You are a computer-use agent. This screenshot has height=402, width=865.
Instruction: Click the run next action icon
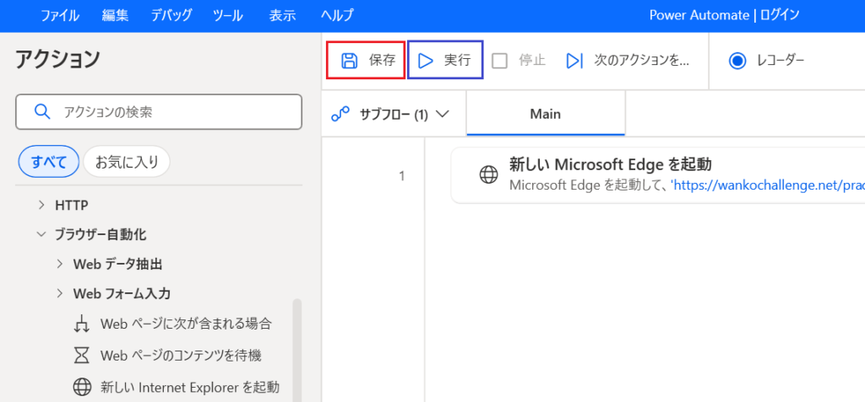574,61
